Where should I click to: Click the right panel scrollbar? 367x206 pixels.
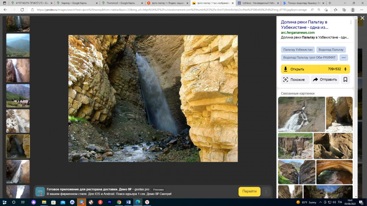click(356, 63)
